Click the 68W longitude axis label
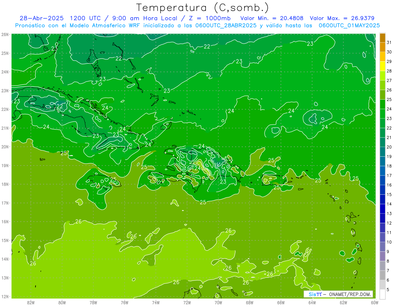The image size is (398, 307). 250,302
